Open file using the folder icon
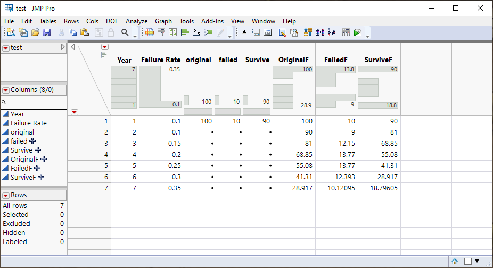Image resolution: width=493 pixels, height=268 pixels. pyautogui.click(x=35, y=33)
